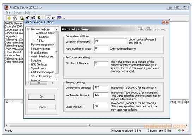Click the options tree scroll right arrow
This screenshot has height=137, width=194.
[52, 83]
